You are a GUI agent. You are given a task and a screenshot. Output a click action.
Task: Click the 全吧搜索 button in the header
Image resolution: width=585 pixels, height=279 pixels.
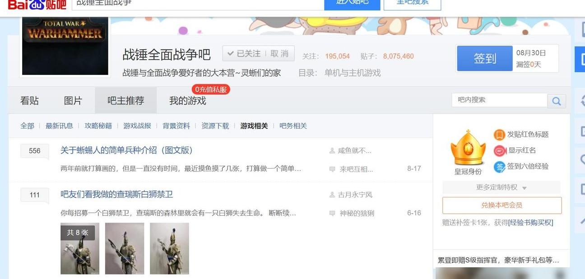coord(412,4)
